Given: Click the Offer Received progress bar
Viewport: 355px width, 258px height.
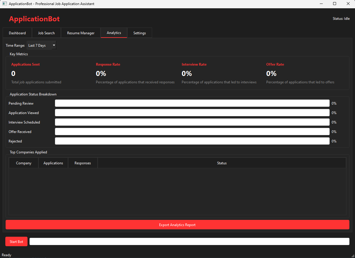Looking at the screenshot, I should pos(192,132).
